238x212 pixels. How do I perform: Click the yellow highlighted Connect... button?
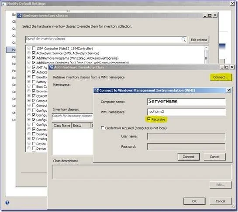point(221,77)
